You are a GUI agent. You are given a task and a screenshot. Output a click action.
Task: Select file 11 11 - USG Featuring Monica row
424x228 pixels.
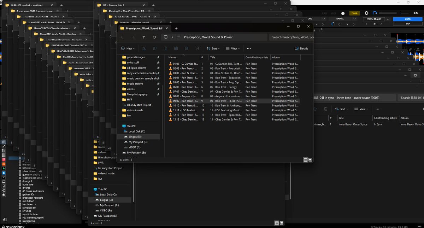[x=234, y=110]
